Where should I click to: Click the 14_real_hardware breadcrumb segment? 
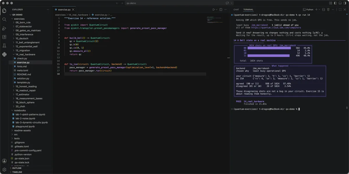(x=78, y=15)
